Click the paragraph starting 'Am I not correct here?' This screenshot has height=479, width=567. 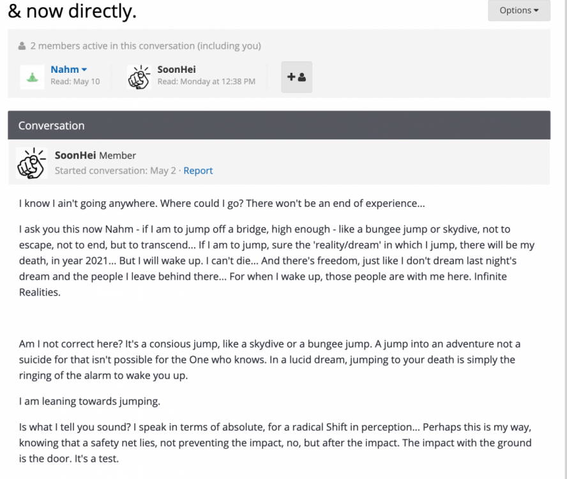click(x=270, y=360)
